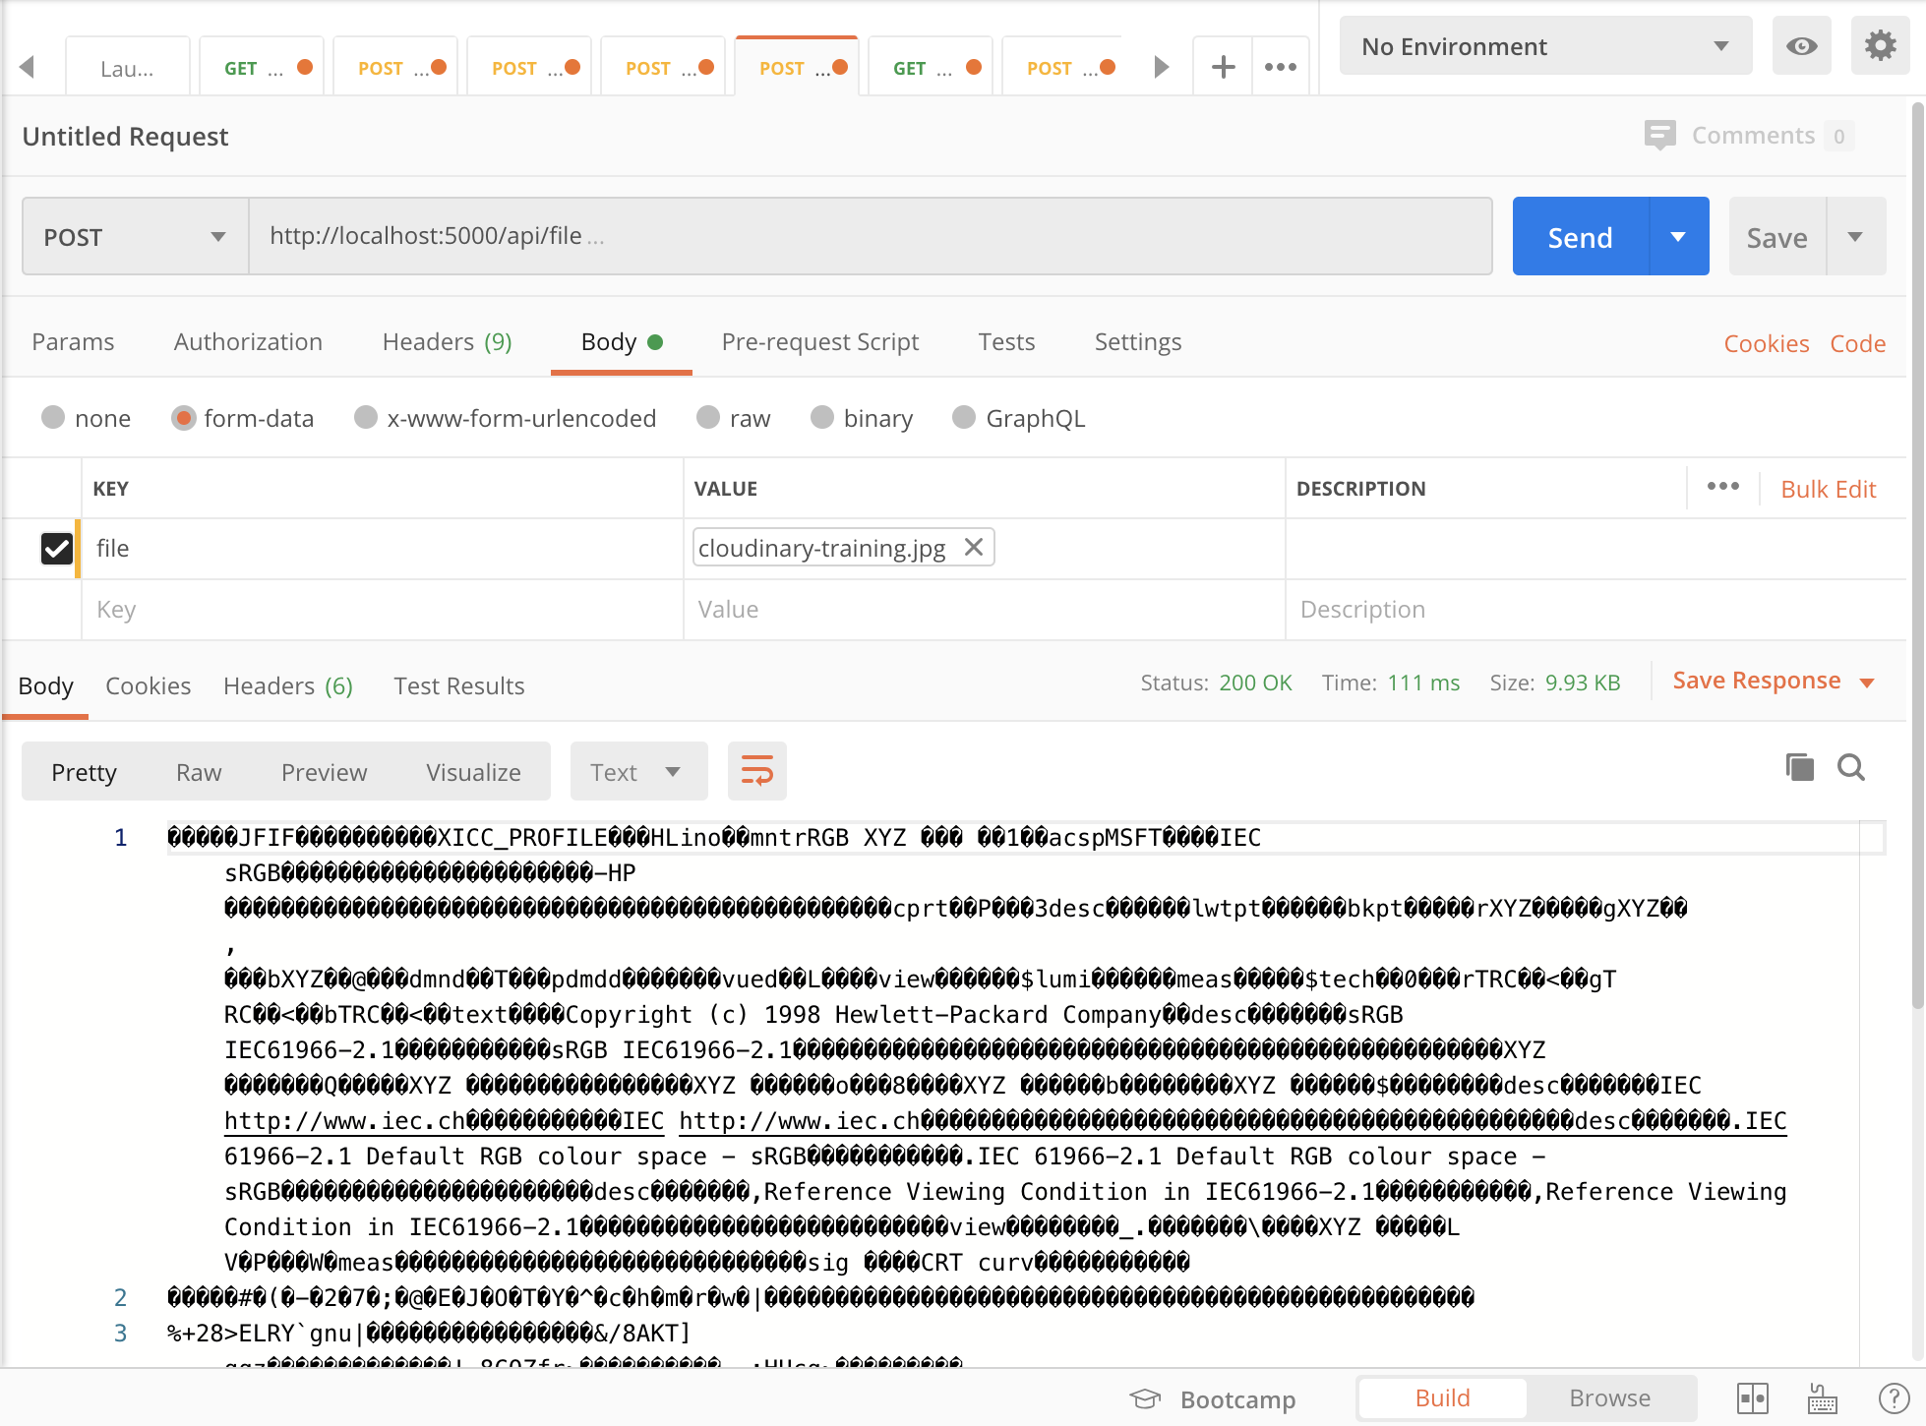The width and height of the screenshot is (1926, 1426).
Task: Click the environment quick look eye icon
Action: pyautogui.click(x=1801, y=46)
